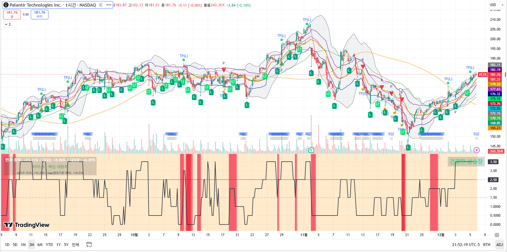Open the RTH session selector
Image resolution: width=507 pixels, height=252 pixels.
click(487, 245)
